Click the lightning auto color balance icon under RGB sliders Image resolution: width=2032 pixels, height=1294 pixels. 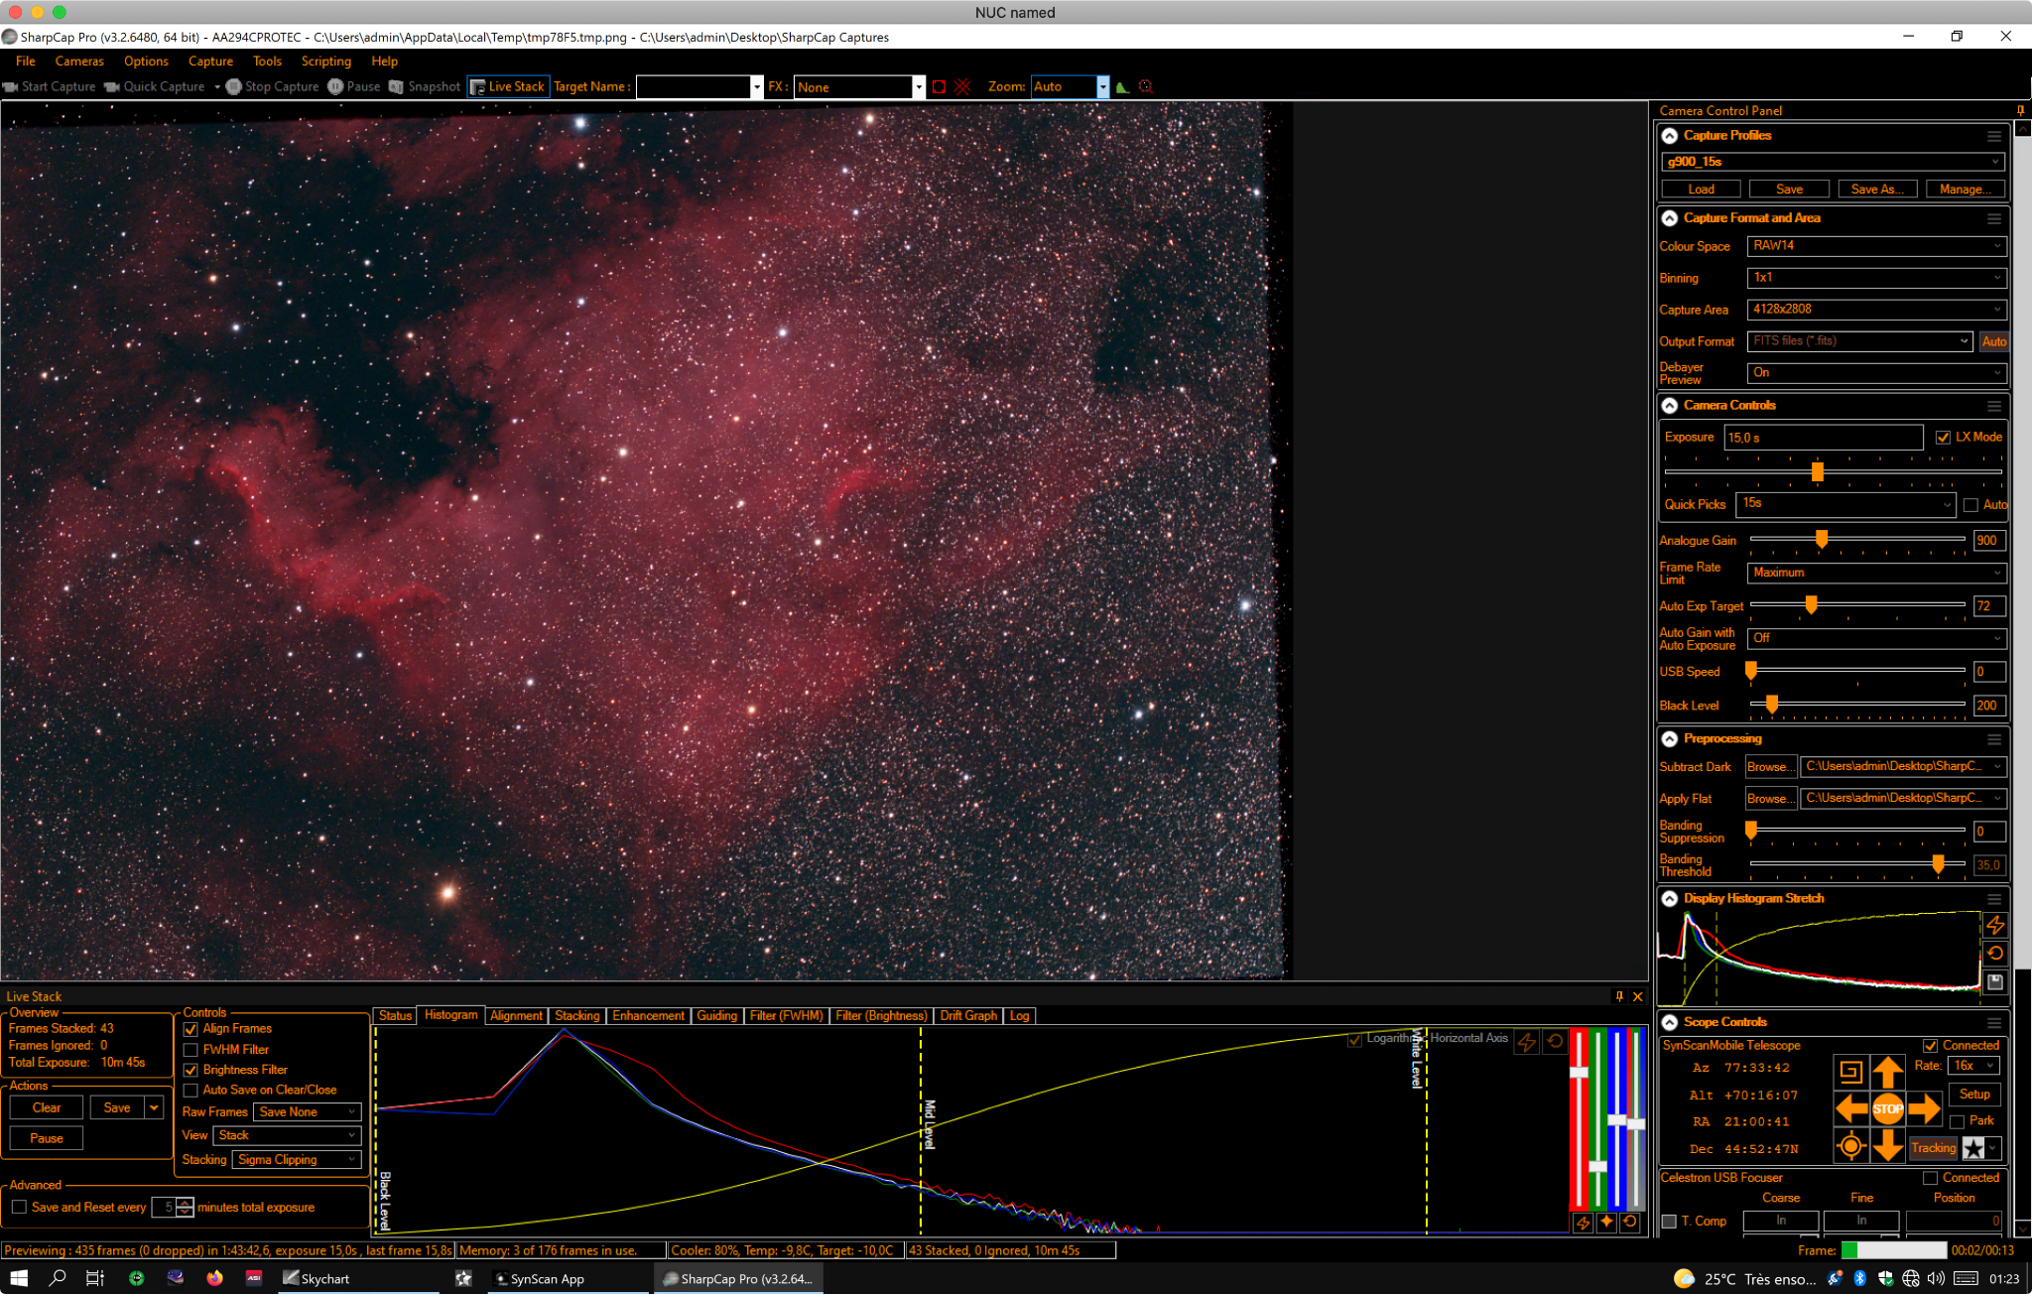click(x=1583, y=1223)
